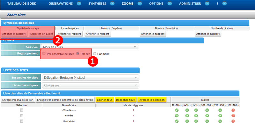Image resolution: width=255 pixels, height=123 pixels.
Task: Select the 'Par maille' radio option
Action: coord(94,54)
